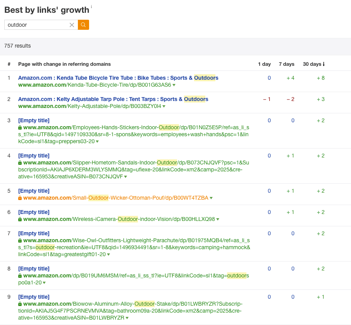Expand URL dropdown for Wise-Owl-Outfitters link
351x325 pixels.
108,255
